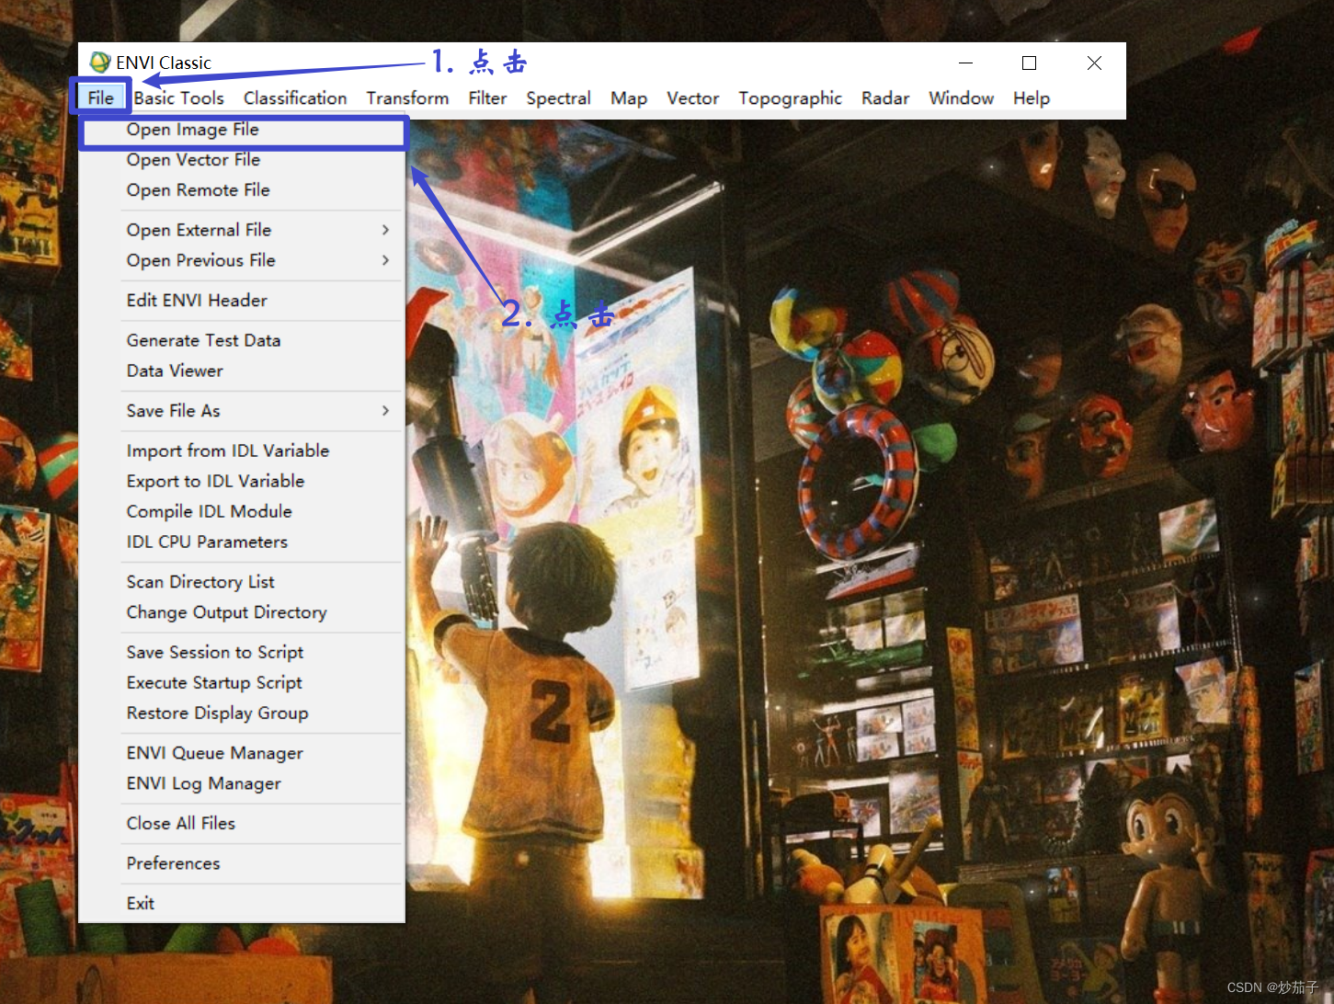This screenshot has width=1334, height=1004.
Task: Maximize the ENVI Classic window
Action: click(x=1030, y=63)
